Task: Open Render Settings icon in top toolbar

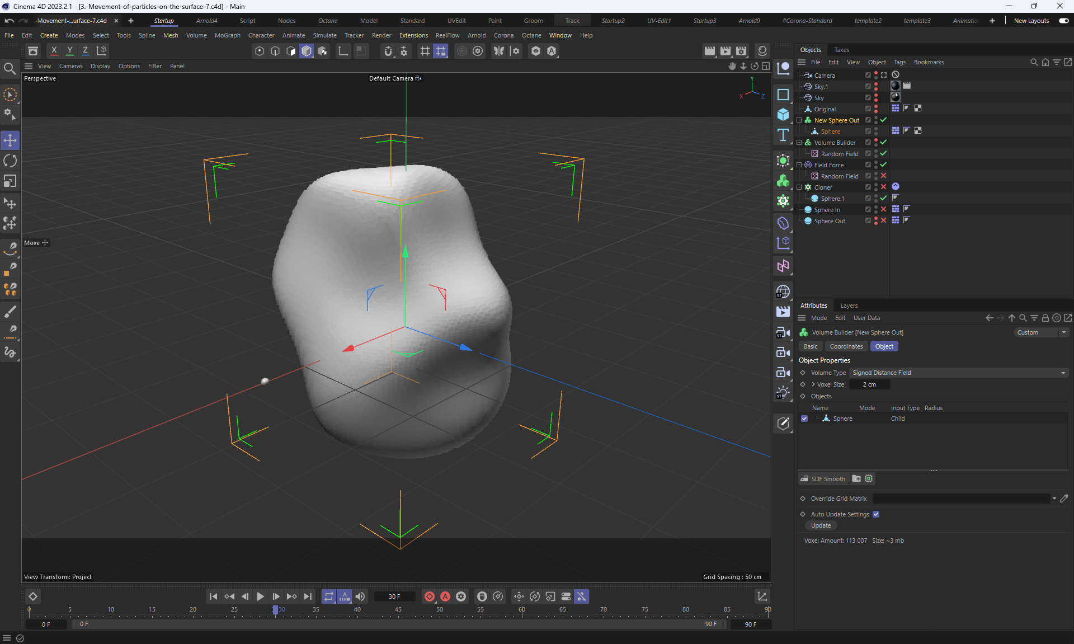Action: (x=741, y=51)
